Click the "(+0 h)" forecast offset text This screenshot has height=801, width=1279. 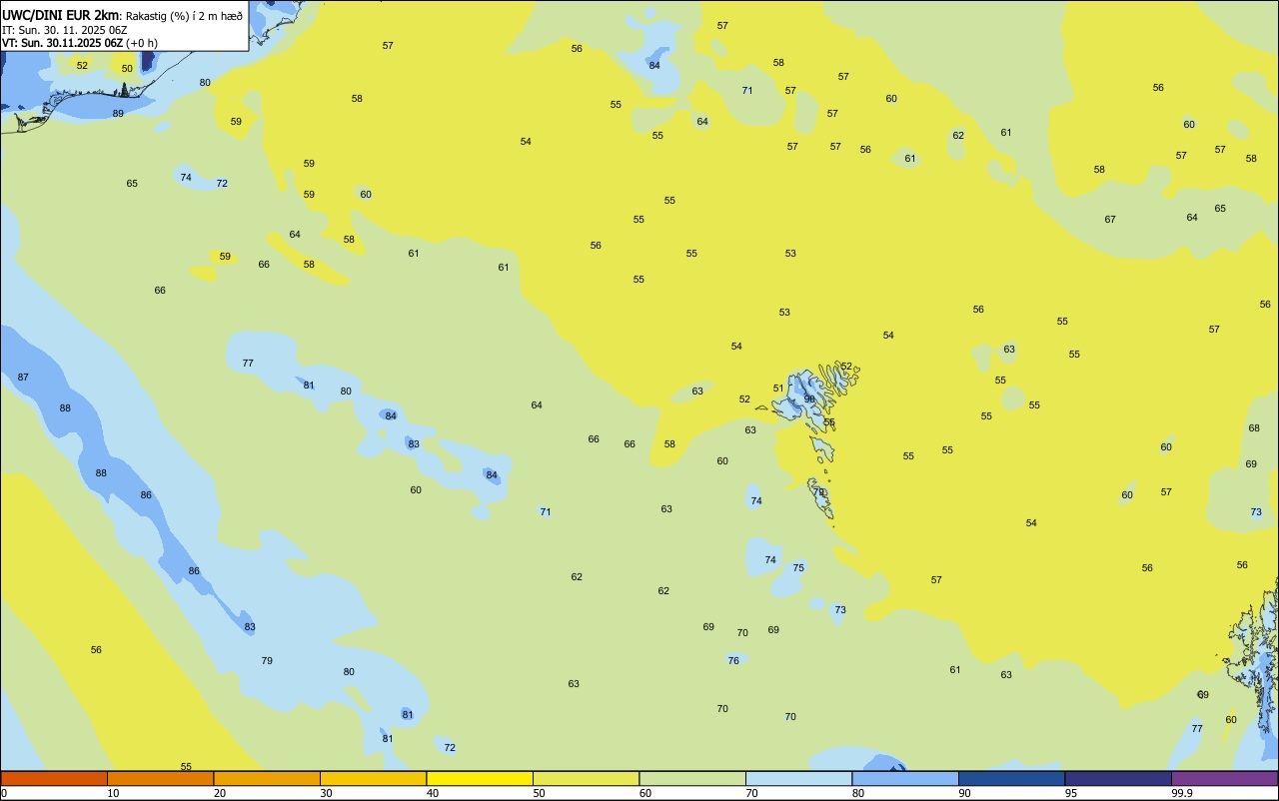pos(142,43)
